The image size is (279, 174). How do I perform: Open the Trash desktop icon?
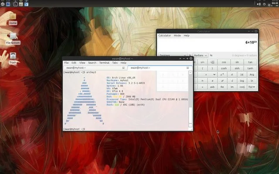(x=13, y=58)
